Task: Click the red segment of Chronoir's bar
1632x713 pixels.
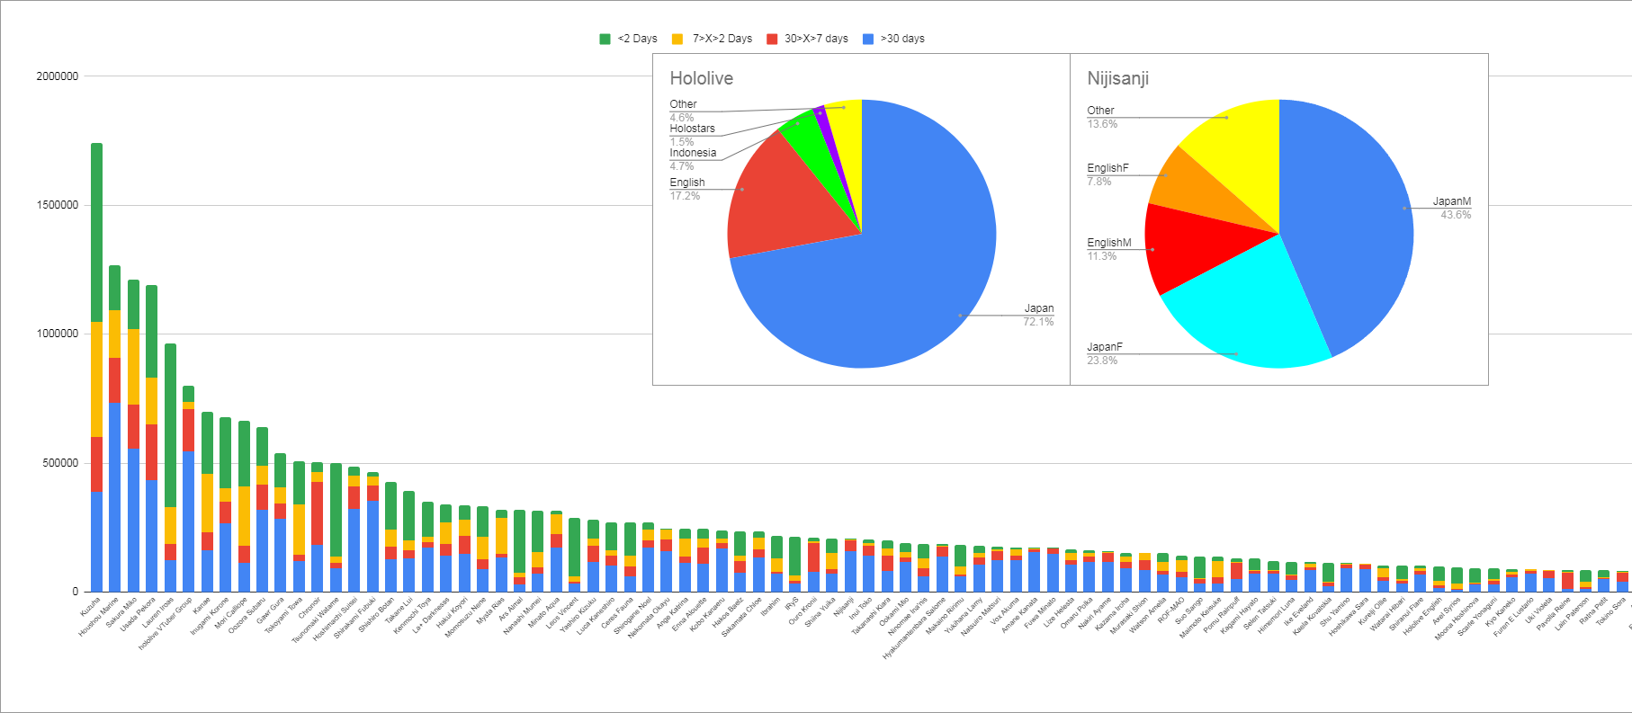Action: (317, 513)
